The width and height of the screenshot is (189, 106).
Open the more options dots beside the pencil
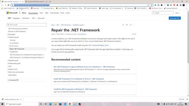(134, 25)
